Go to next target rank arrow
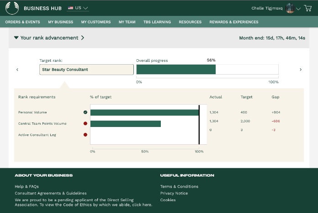This screenshot has width=318, height=213. tap(301, 70)
